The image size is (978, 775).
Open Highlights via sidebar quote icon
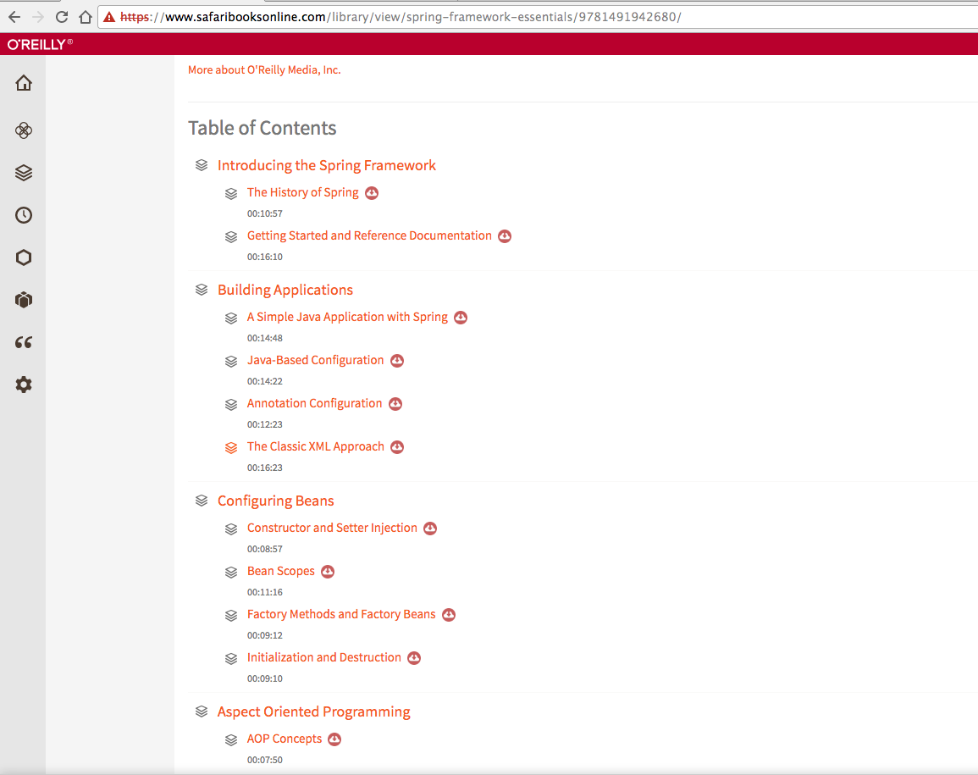(x=24, y=342)
